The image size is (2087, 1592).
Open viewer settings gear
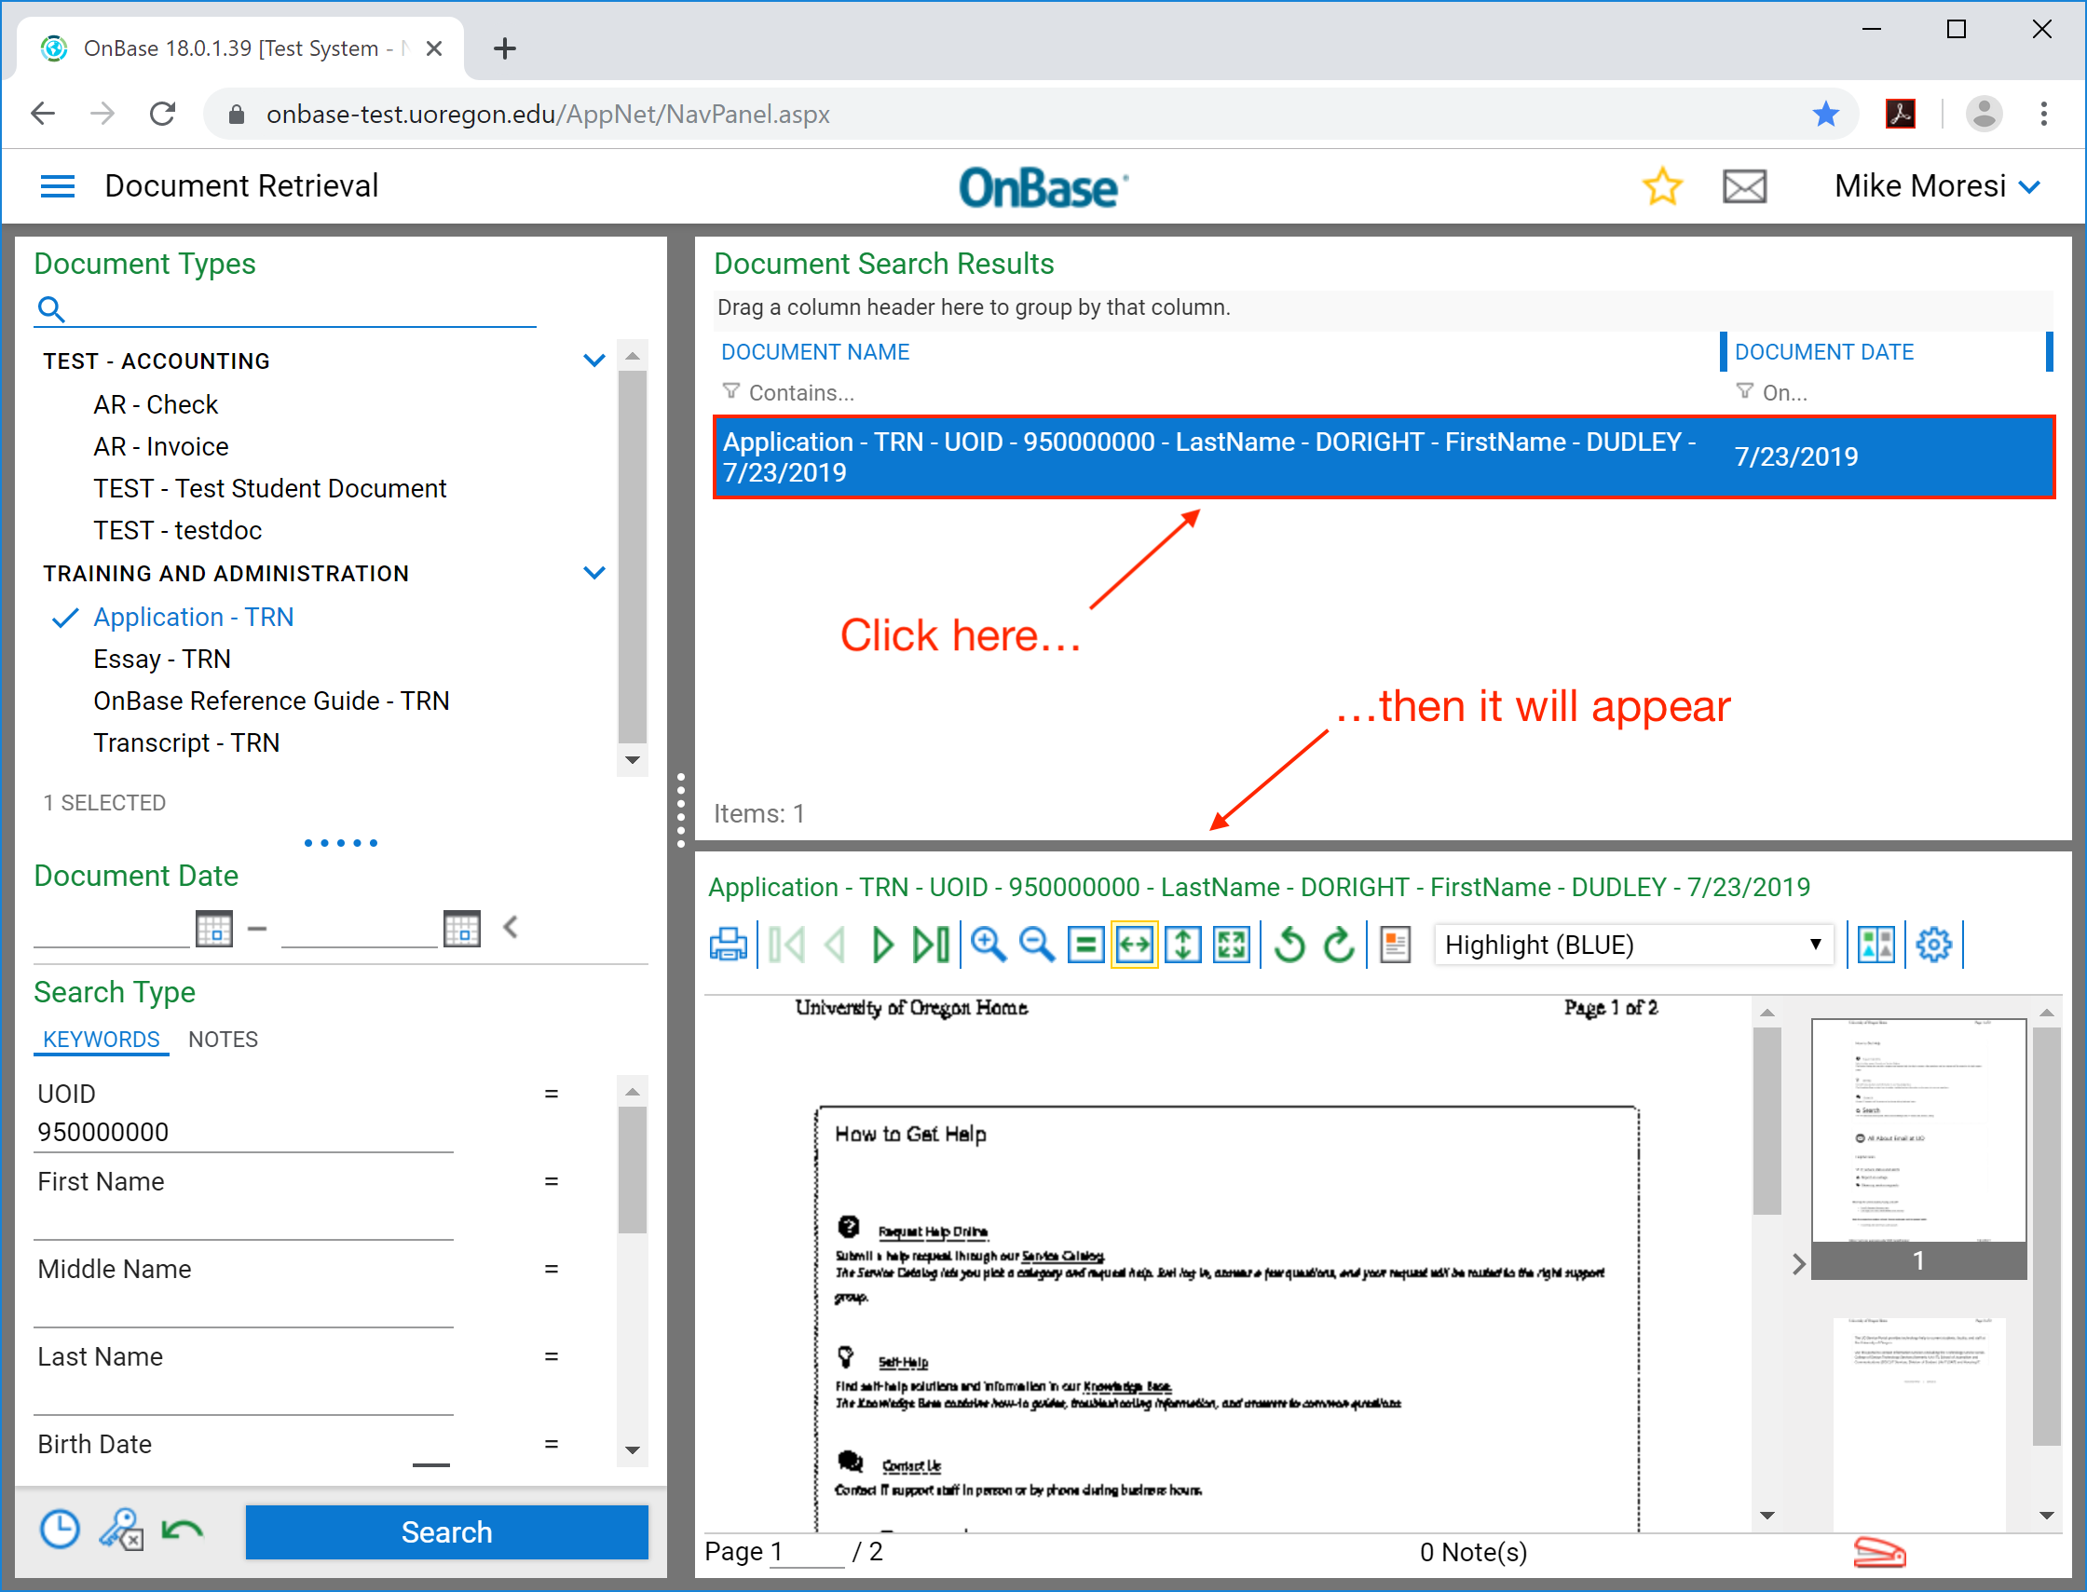[x=1933, y=946]
